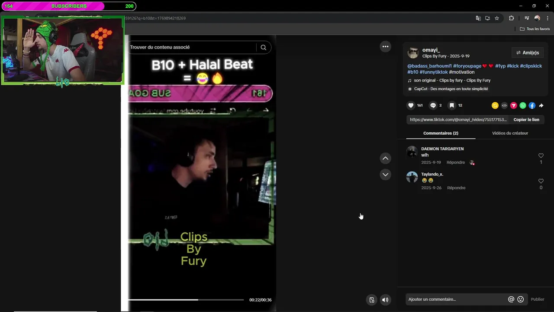Like the video with the heart icon
Viewport: 554px width, 312px height.
point(411,105)
